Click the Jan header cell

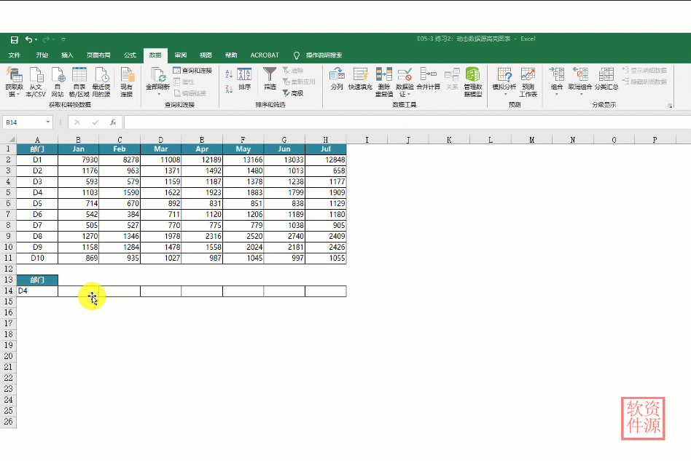pyautogui.click(x=79, y=149)
